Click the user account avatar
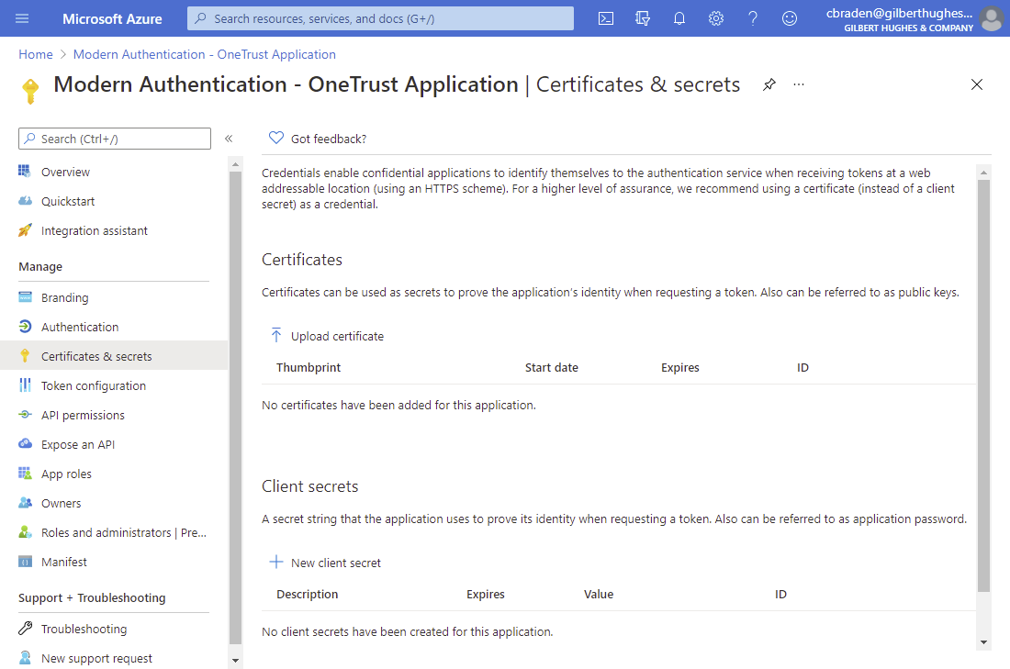 point(992,18)
